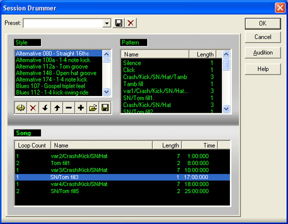Click time value 25:00:000 in song list

(196, 191)
